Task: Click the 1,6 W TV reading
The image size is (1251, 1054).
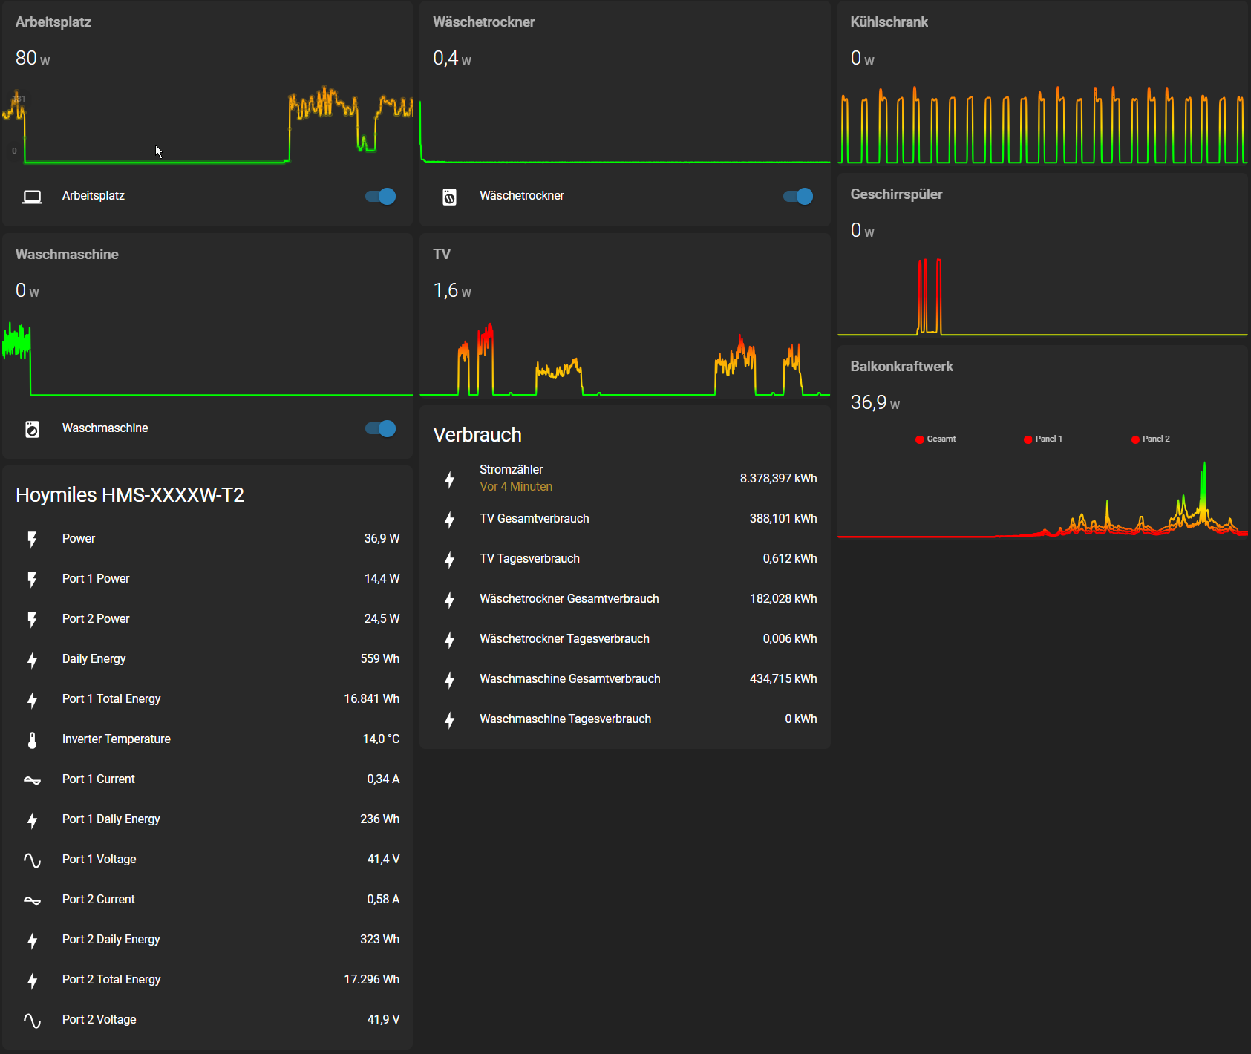Action: pos(452,291)
